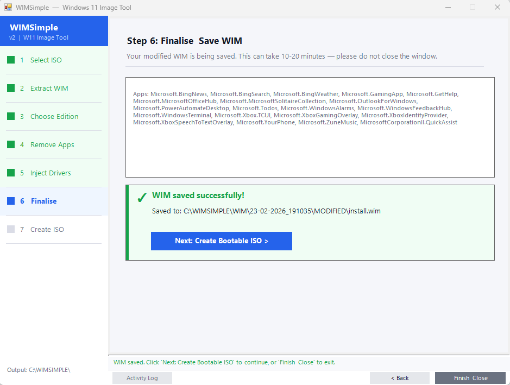Click the Back button
Screen dimensions: 510x385
(399, 378)
